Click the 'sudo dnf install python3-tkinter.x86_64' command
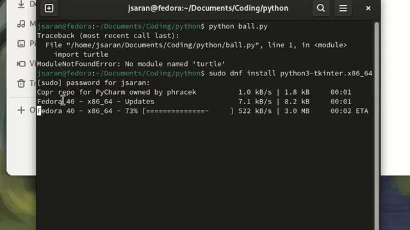 (x=290, y=73)
